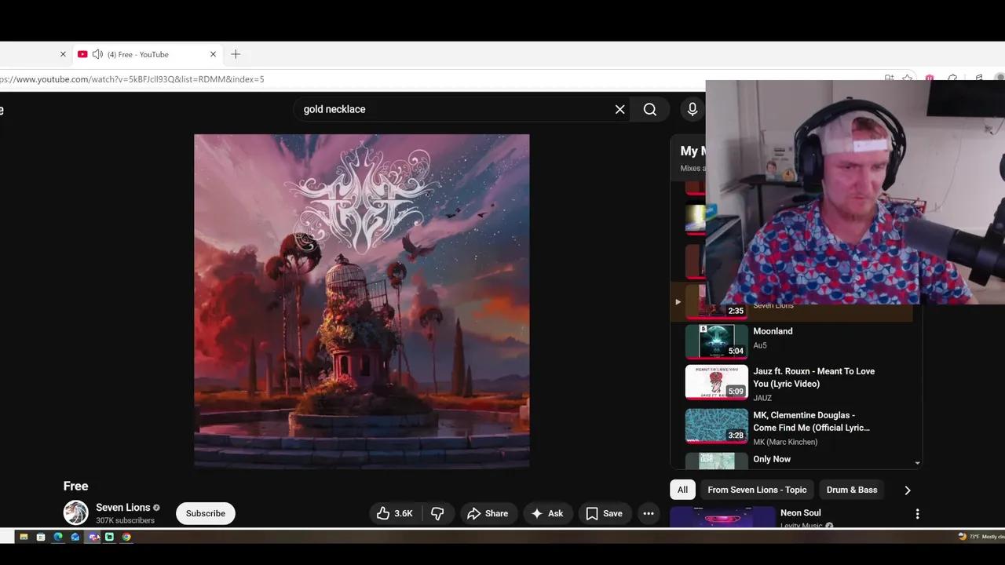Open Microsoft Edge from the taskbar

click(58, 537)
